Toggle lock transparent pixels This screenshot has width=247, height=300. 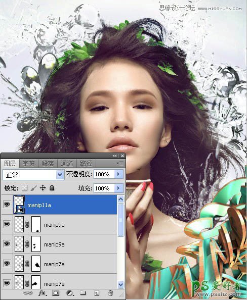tap(24, 188)
